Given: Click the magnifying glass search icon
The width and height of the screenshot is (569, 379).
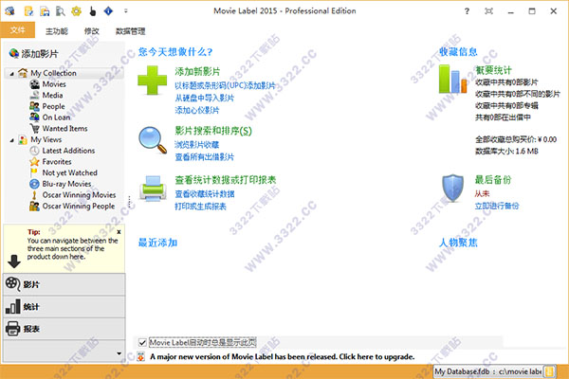Looking at the screenshot, I should (x=153, y=139).
